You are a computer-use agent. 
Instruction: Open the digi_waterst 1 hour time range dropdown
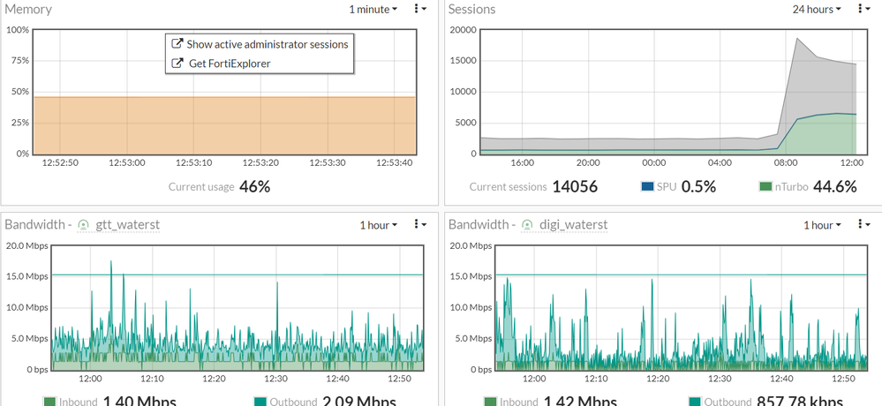click(822, 225)
